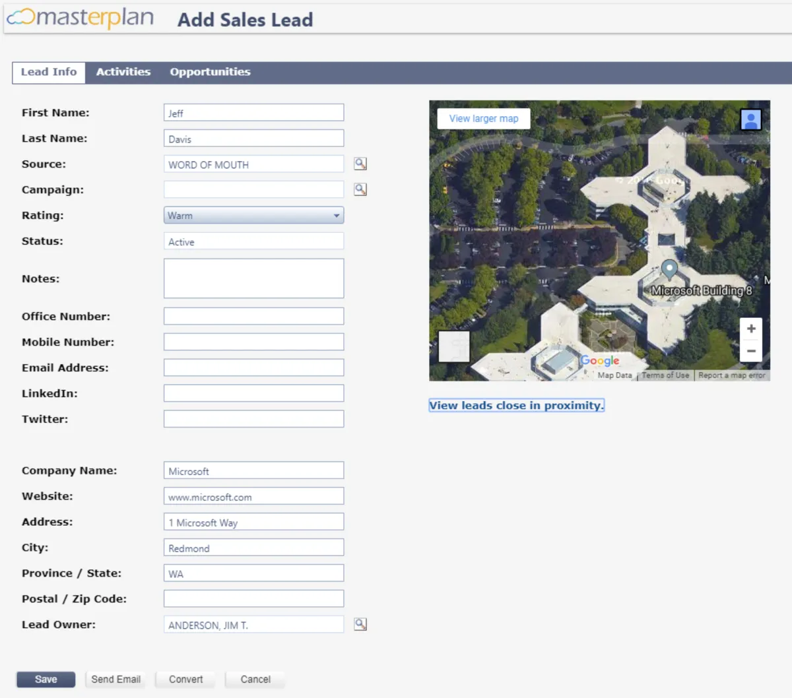Viewport: 792px width, 698px height.
Task: Click the Save button
Action: coord(46,680)
